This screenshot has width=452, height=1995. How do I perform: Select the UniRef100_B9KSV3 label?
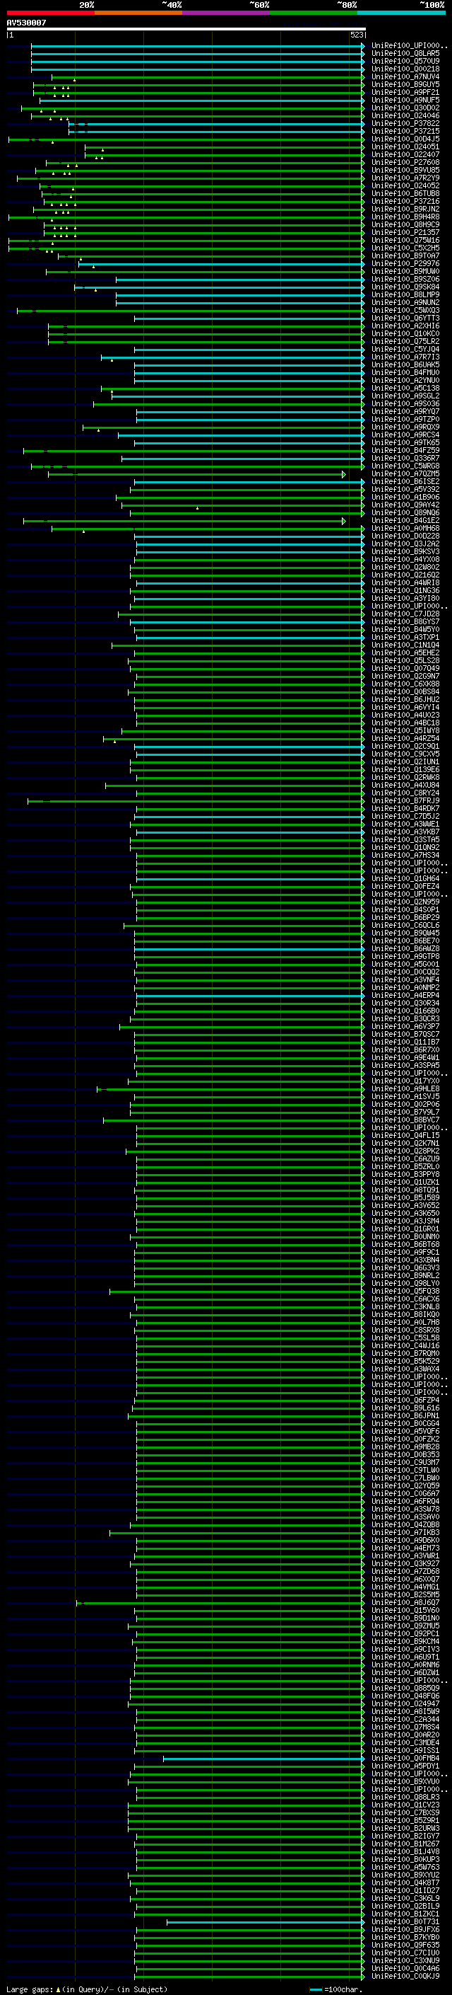pos(405,551)
